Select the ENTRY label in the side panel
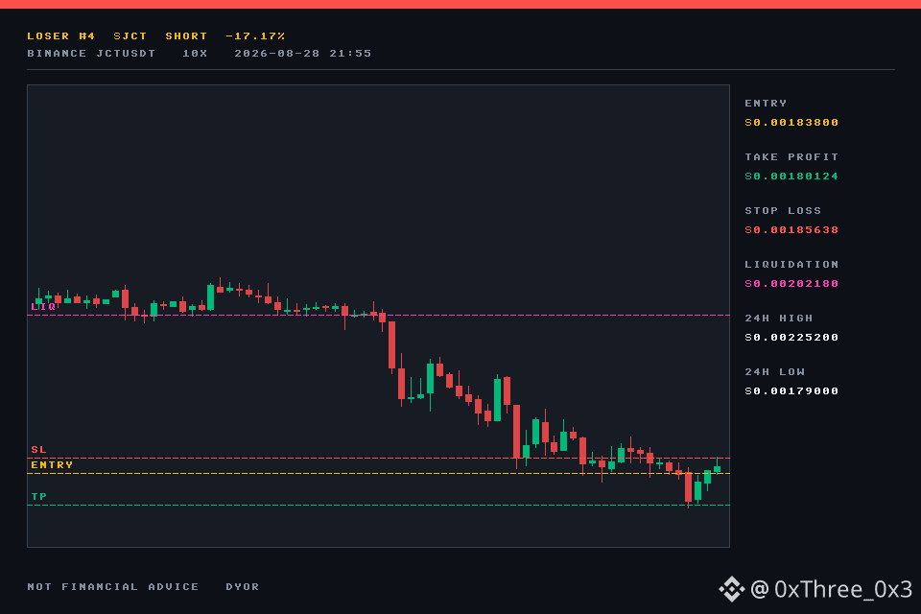Screen dimensions: 921x614 766,104
